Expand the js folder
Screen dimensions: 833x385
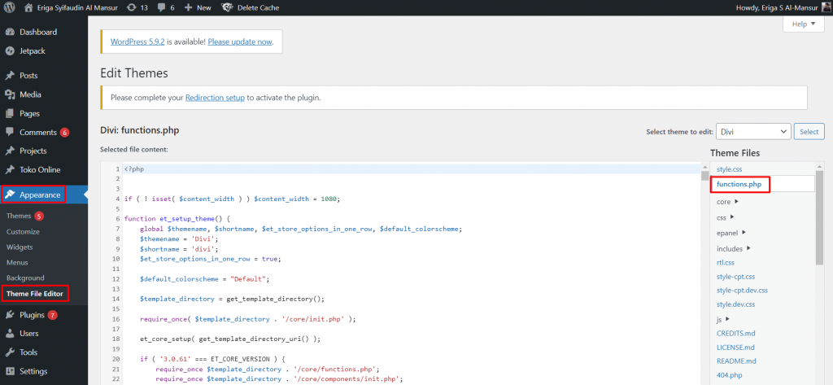point(727,319)
